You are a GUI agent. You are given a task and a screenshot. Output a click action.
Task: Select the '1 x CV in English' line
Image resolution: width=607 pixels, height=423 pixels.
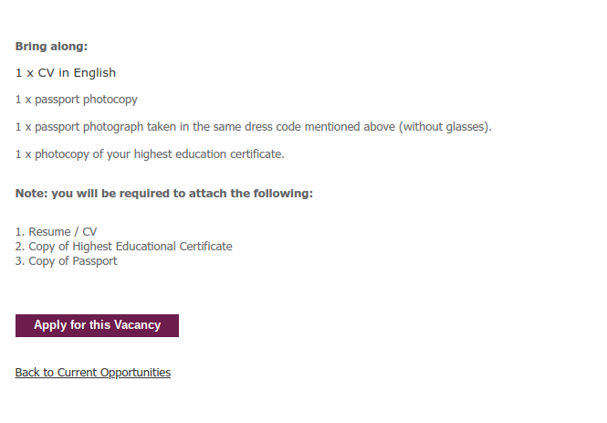(x=66, y=73)
